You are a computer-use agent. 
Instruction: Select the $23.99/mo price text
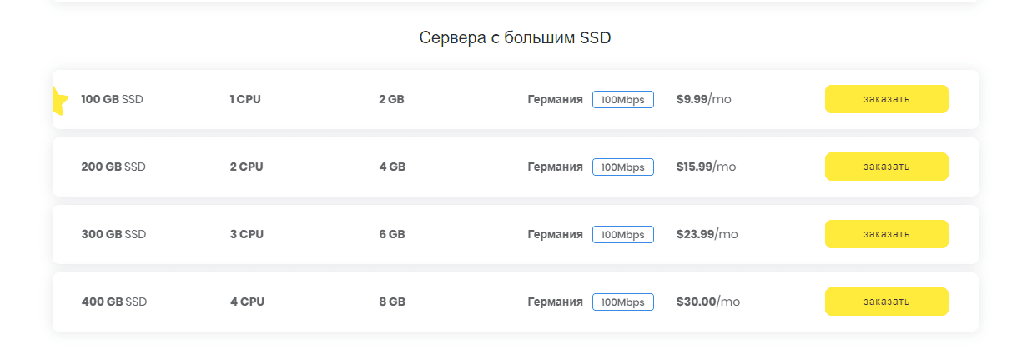[x=707, y=234]
